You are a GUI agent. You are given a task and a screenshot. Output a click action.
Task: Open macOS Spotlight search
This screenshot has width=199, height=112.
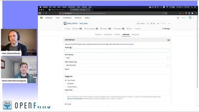[x=192, y=7]
